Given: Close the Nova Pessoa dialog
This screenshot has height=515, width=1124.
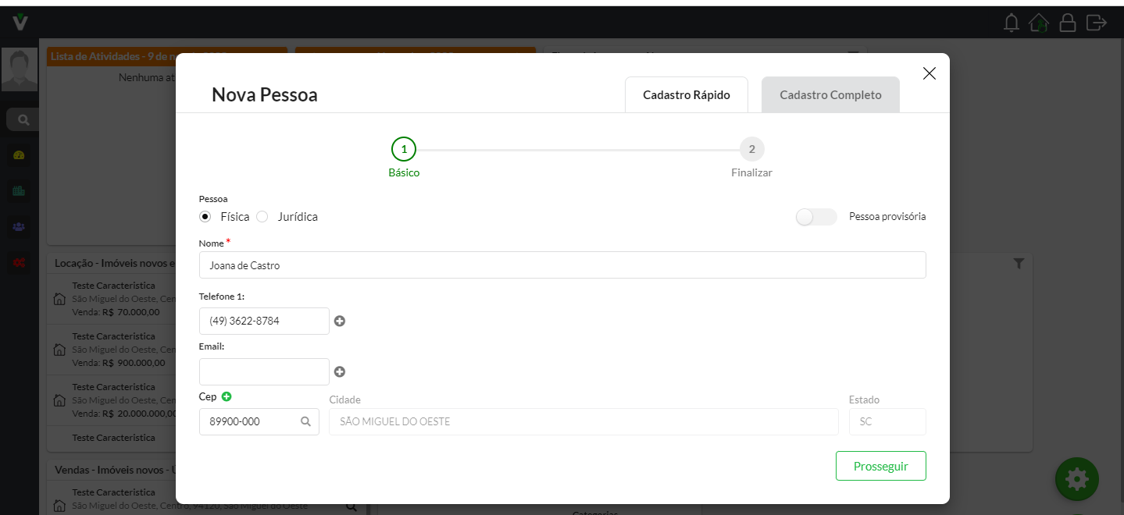Looking at the screenshot, I should [929, 73].
